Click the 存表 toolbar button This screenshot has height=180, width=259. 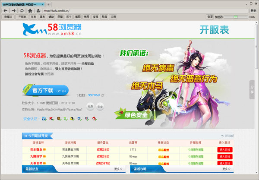[33, 17]
